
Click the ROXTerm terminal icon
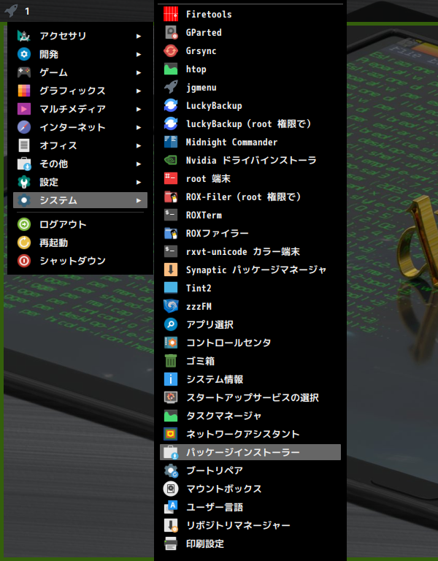click(171, 215)
